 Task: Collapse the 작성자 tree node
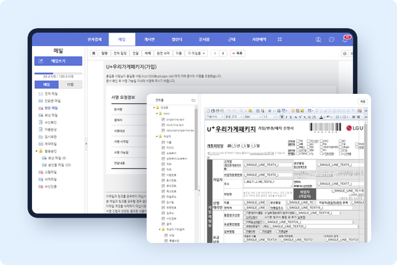(x=157, y=136)
